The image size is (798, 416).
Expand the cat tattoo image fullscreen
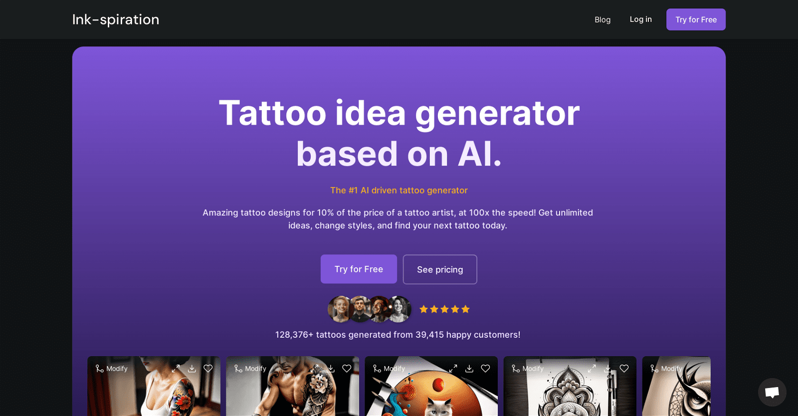click(x=453, y=369)
